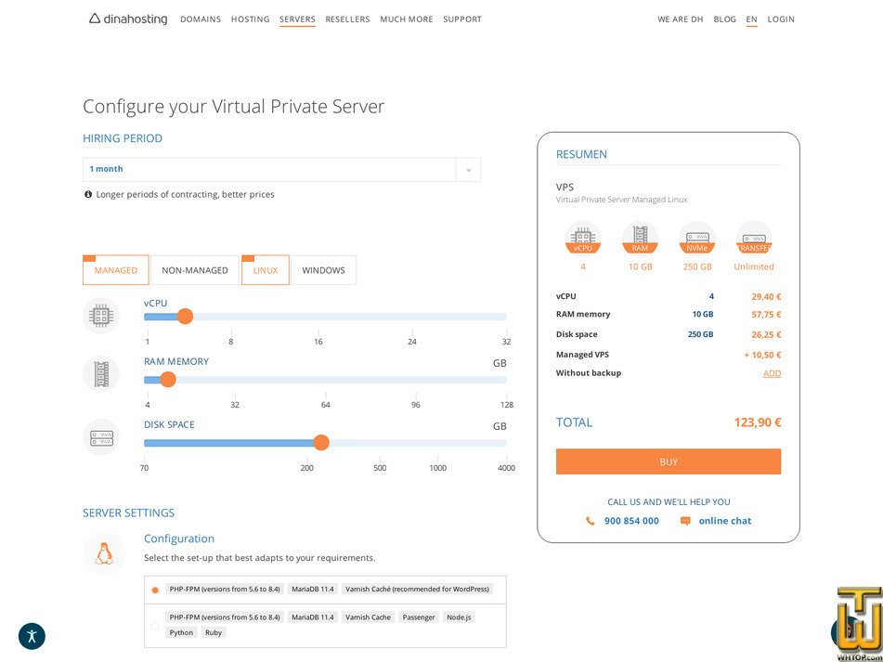Switch to the WINDOWS operating system tab
The height and width of the screenshot is (662, 883).
[323, 269]
